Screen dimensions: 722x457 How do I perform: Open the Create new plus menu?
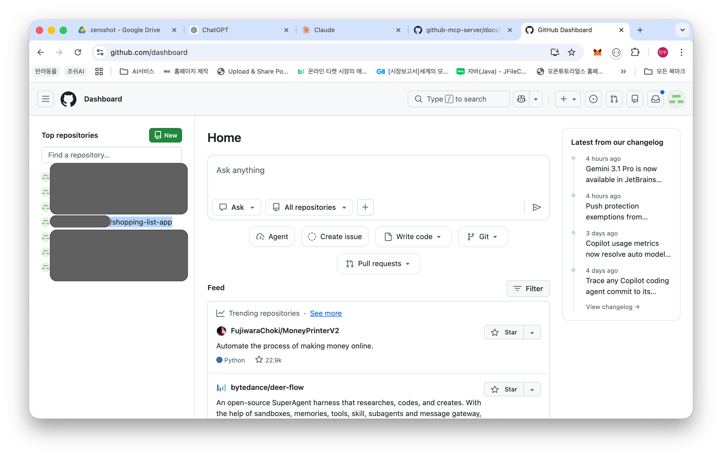pos(568,99)
